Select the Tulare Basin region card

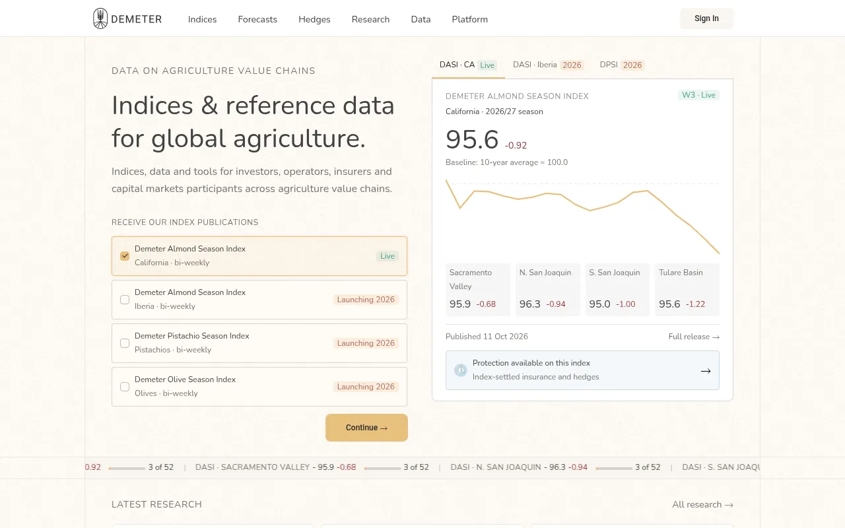pos(687,290)
